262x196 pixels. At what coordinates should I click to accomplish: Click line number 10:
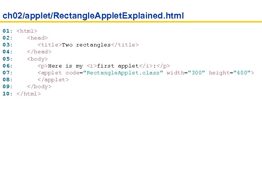pos(8,94)
